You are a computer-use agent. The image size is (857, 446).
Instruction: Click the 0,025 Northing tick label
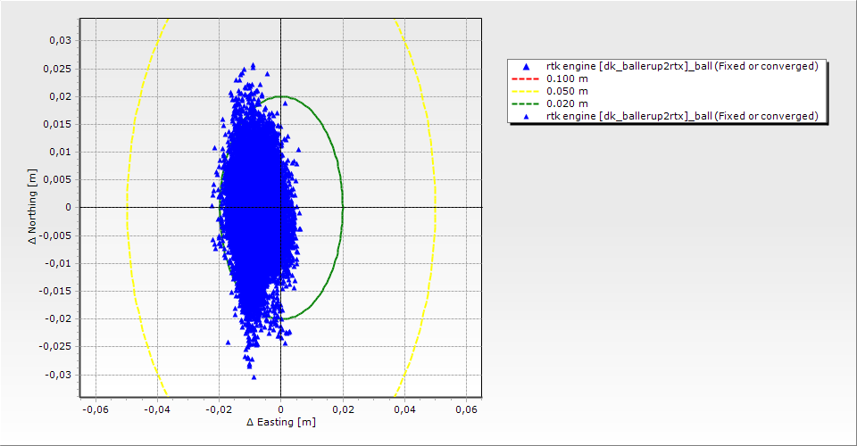point(58,69)
